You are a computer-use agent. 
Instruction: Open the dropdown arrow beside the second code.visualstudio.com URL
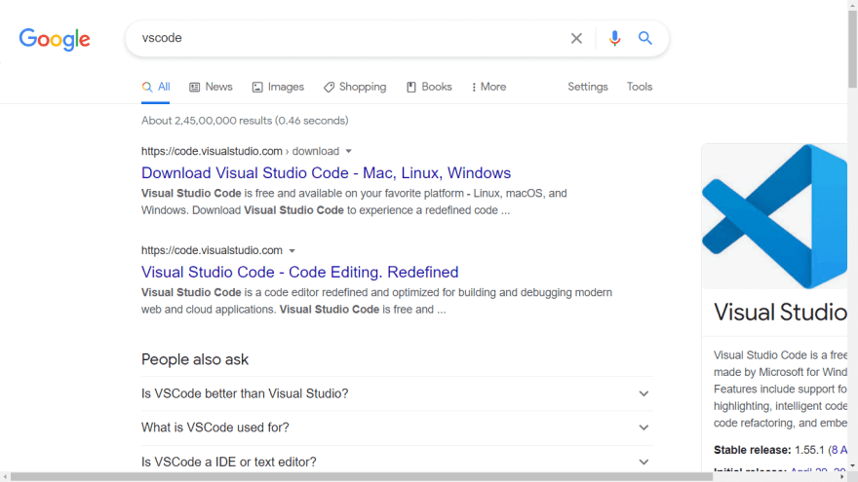point(292,251)
